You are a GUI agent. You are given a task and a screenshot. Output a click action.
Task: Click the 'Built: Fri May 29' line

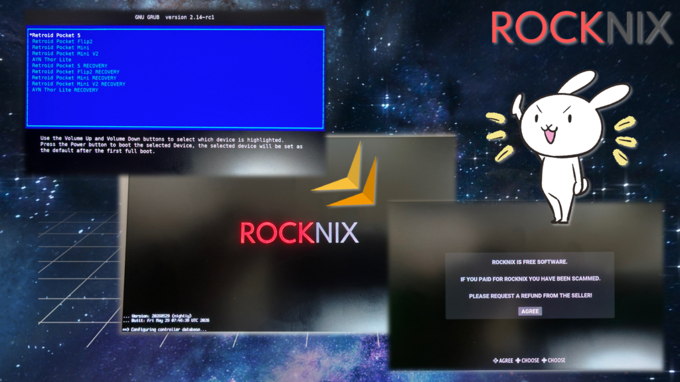[170, 320]
